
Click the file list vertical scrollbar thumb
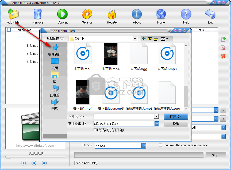click(x=186, y=96)
